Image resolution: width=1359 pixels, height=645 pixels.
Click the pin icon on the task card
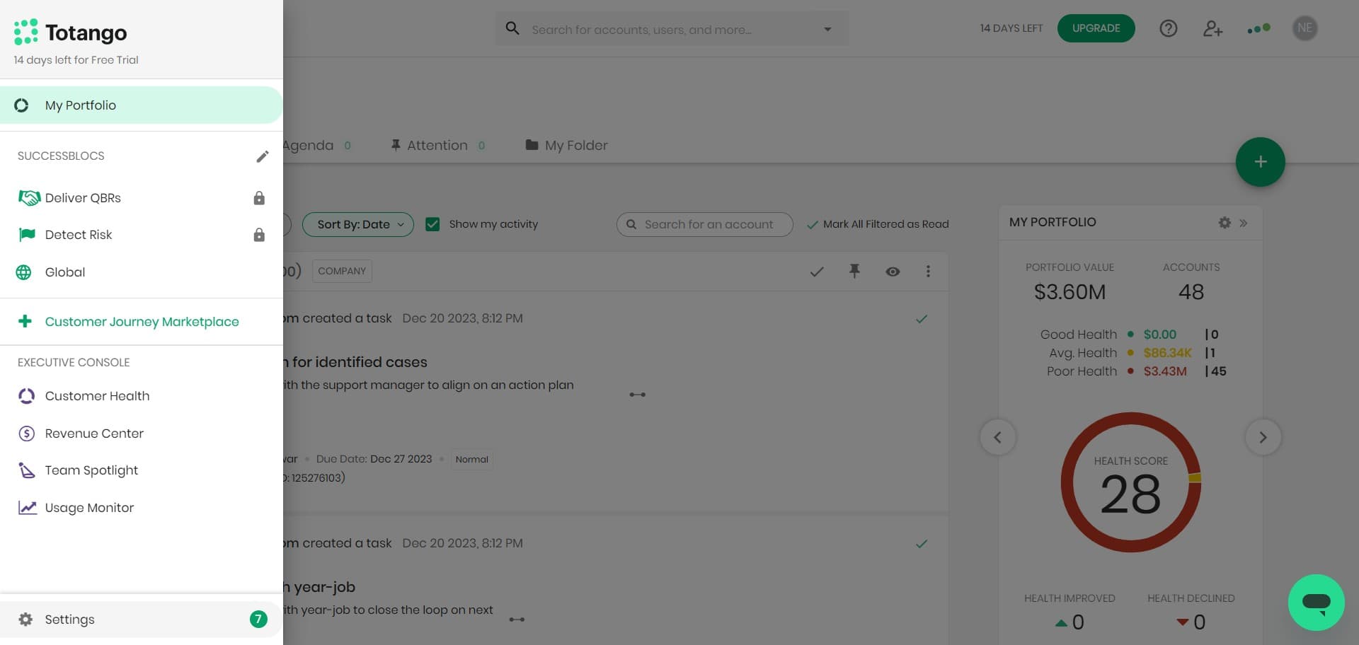tap(855, 272)
